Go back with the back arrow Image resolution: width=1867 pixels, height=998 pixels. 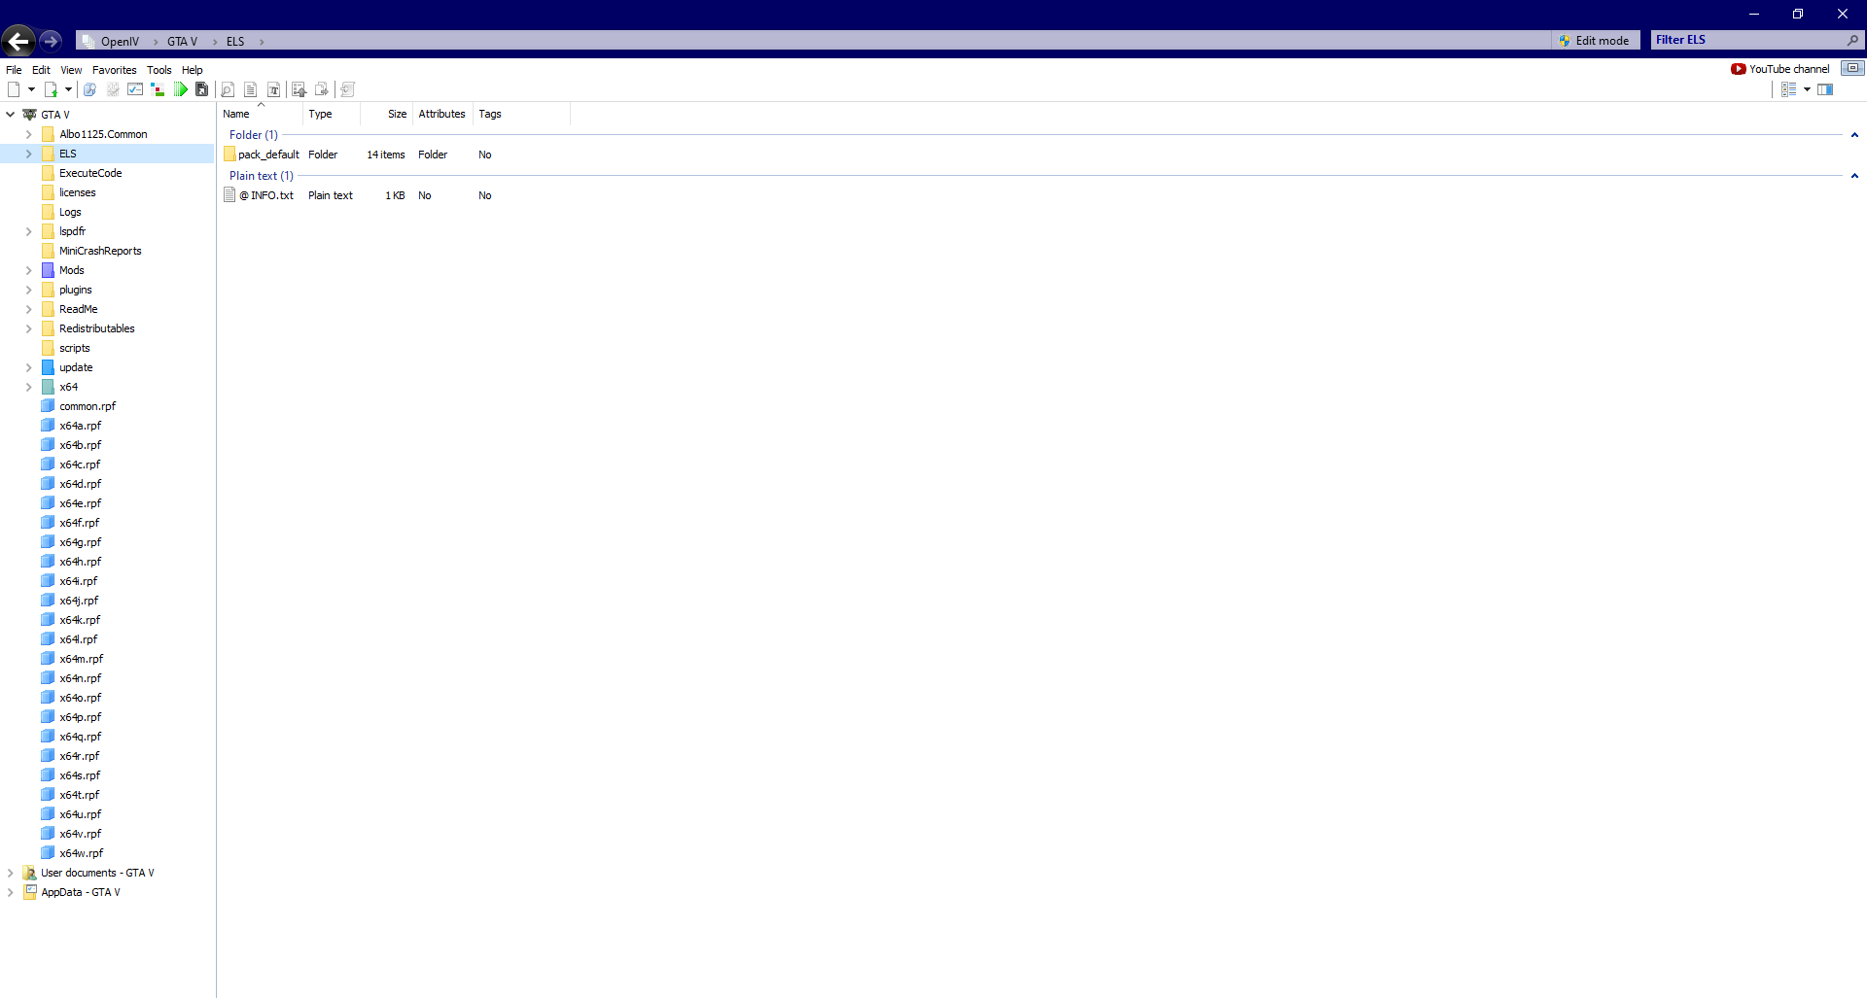18,41
